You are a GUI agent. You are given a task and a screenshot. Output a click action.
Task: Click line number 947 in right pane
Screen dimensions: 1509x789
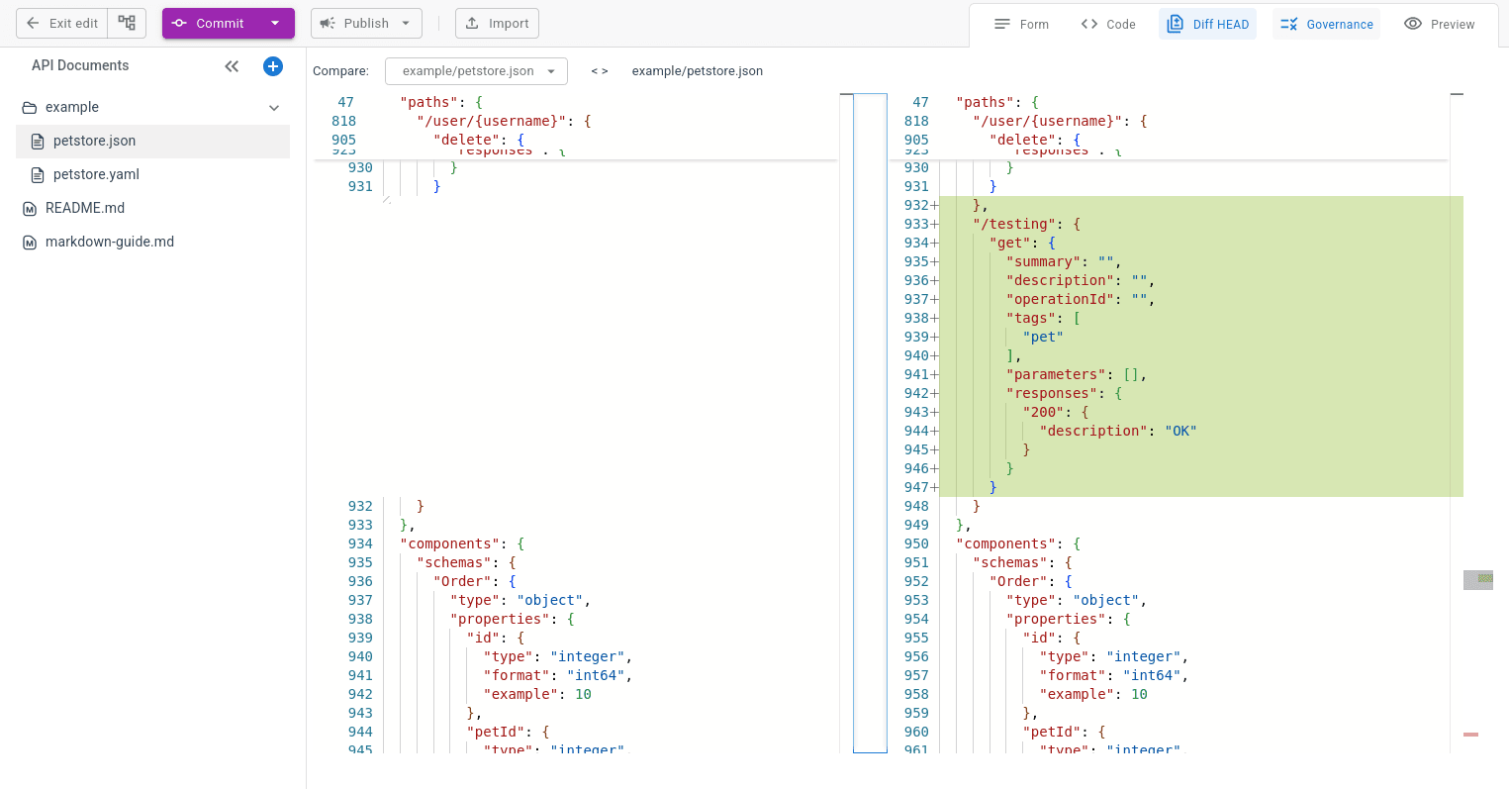tap(917, 487)
